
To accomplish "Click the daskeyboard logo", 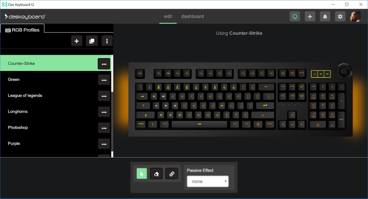I will [25, 17].
